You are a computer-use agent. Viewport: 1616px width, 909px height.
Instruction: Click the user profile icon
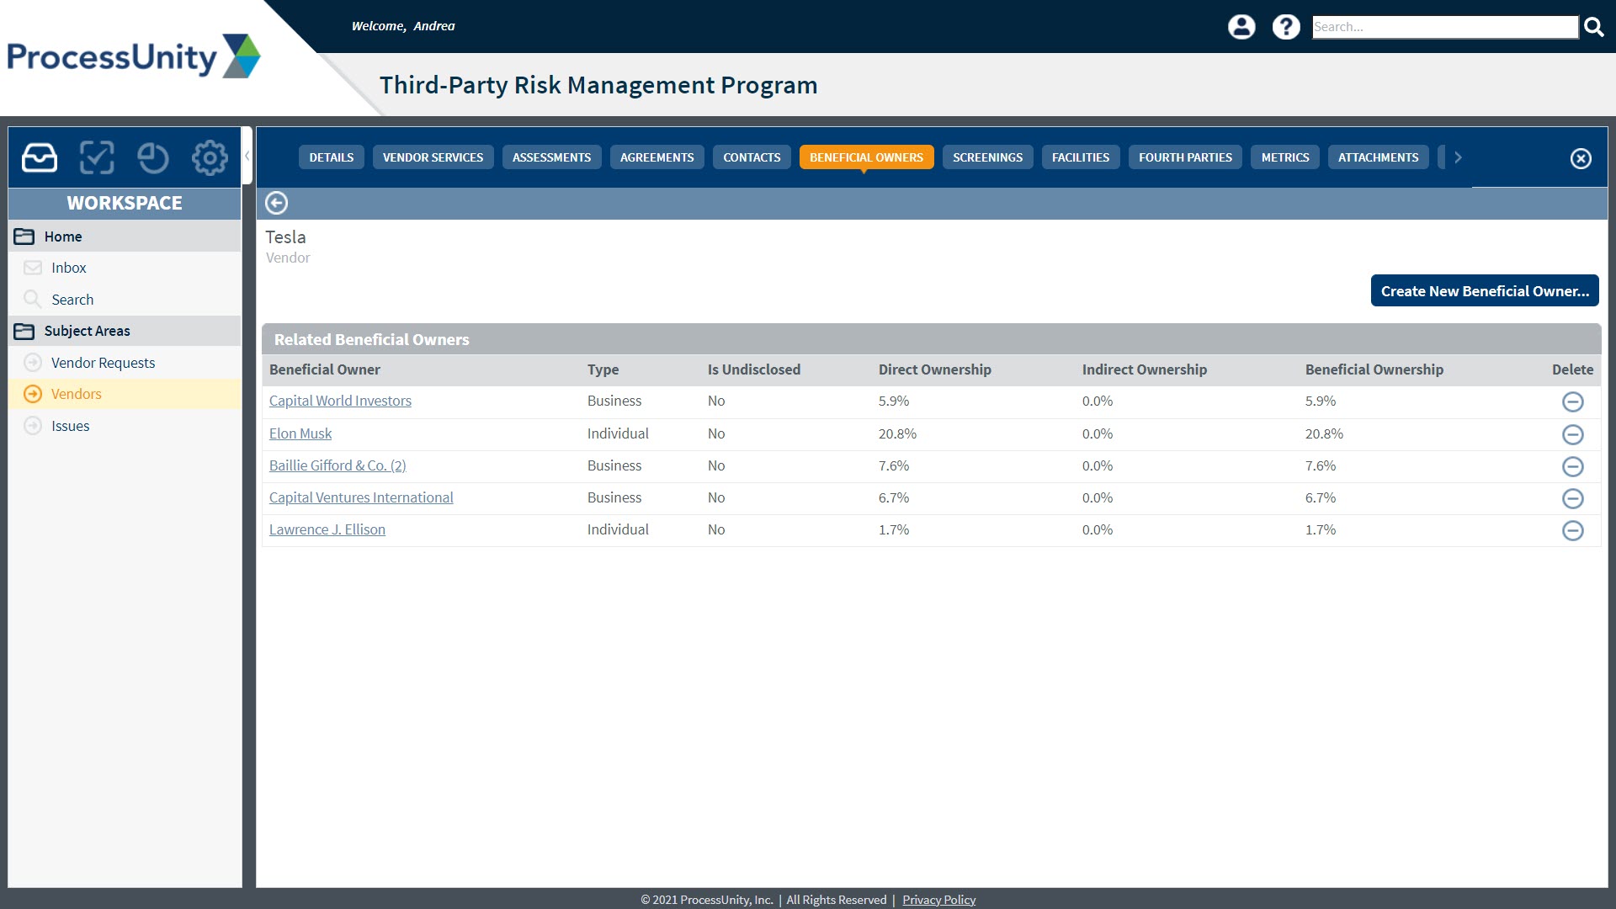[1241, 27]
